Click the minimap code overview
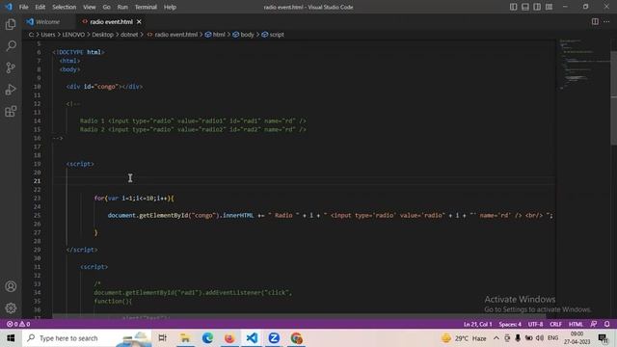Screen dimensions: 617x347 coord(583,65)
